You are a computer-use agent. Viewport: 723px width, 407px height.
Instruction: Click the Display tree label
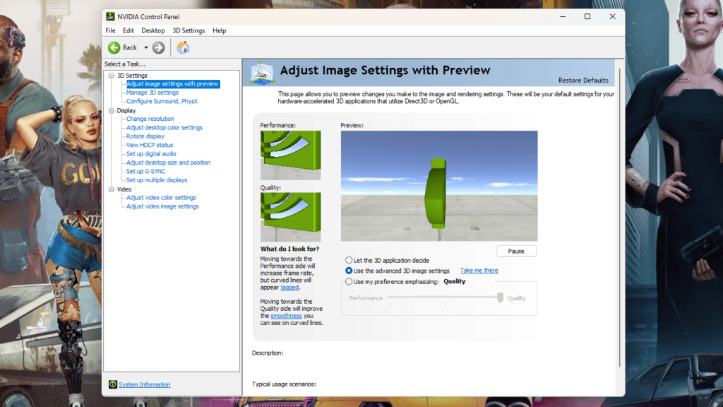pyautogui.click(x=126, y=111)
